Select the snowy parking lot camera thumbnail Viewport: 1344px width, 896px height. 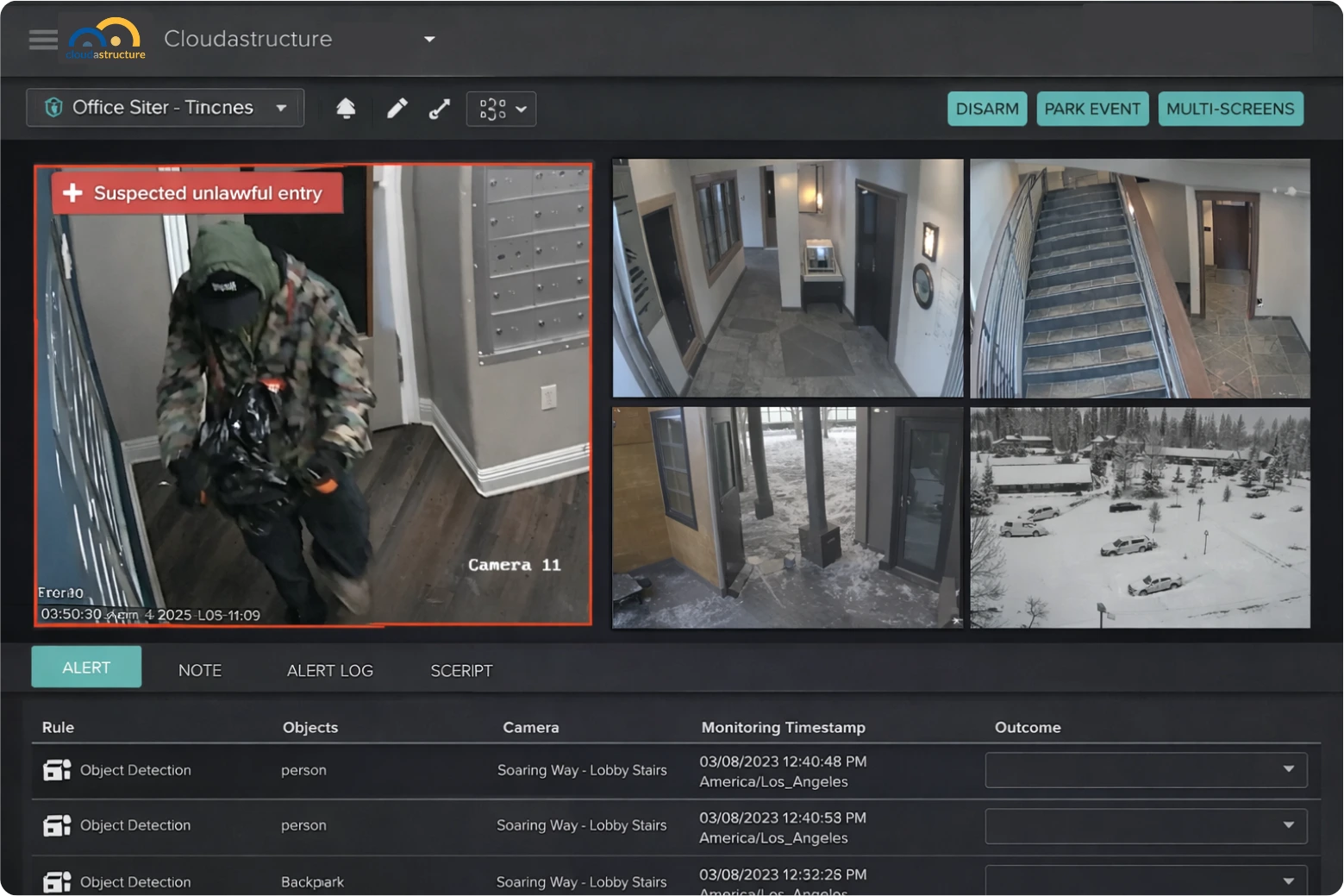tap(1140, 517)
